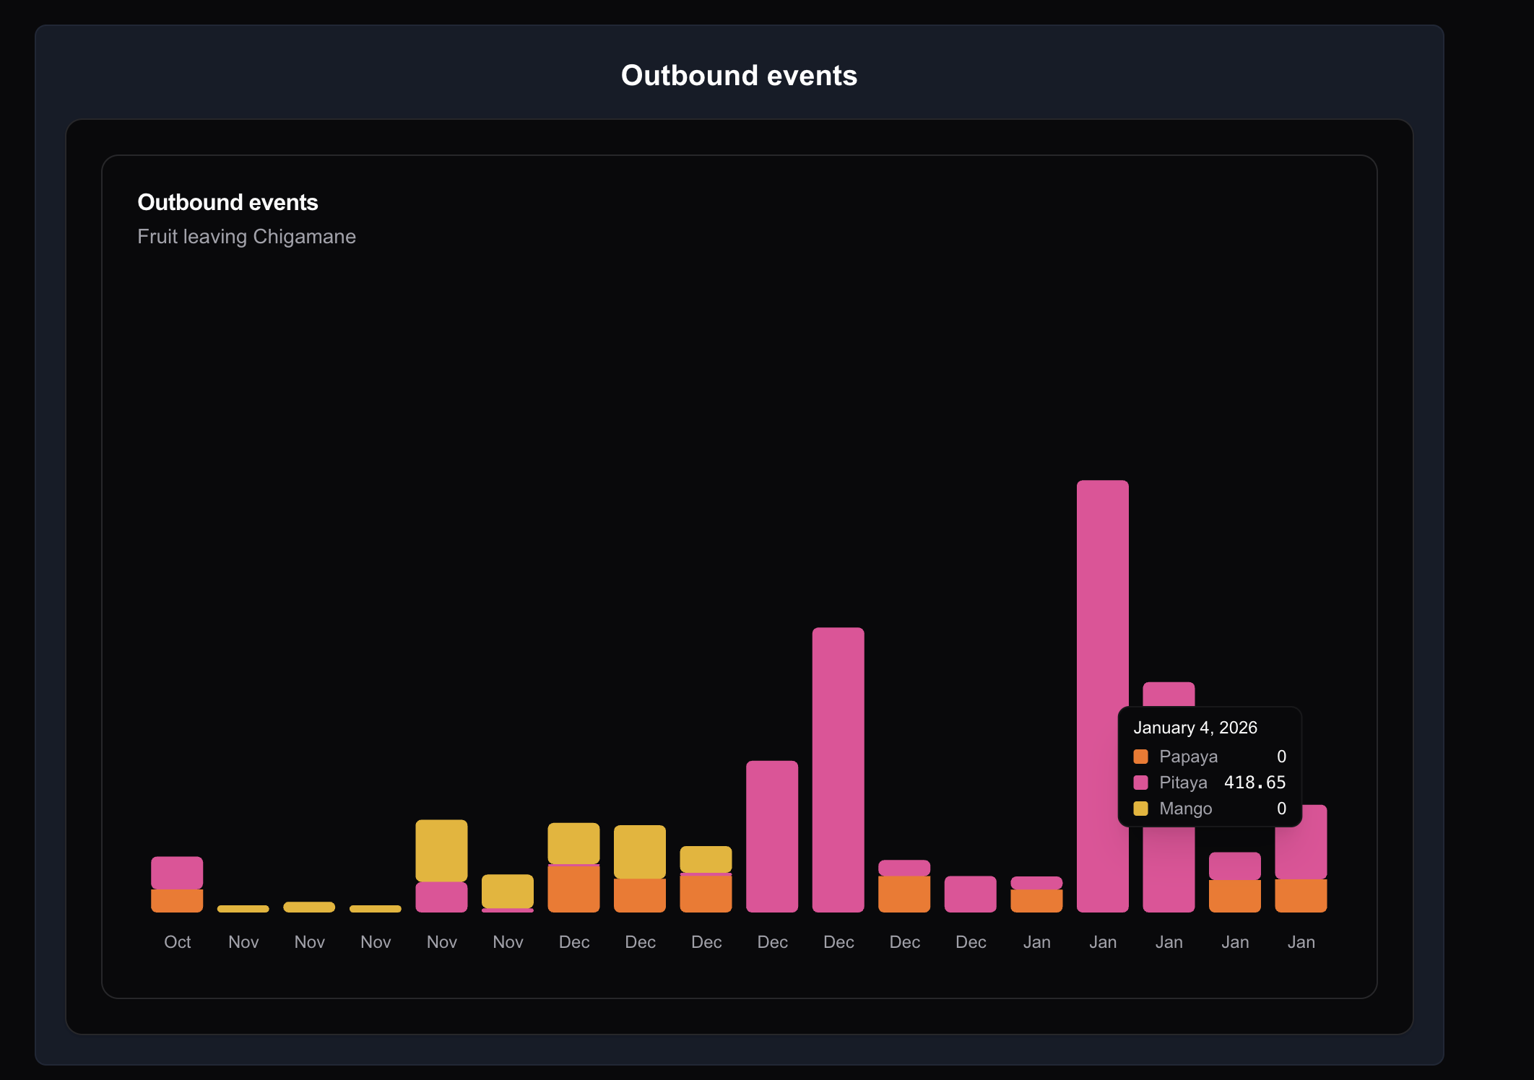The image size is (1534, 1080).
Task: Click the first thin yellow Nov bar
Action: coord(243,909)
